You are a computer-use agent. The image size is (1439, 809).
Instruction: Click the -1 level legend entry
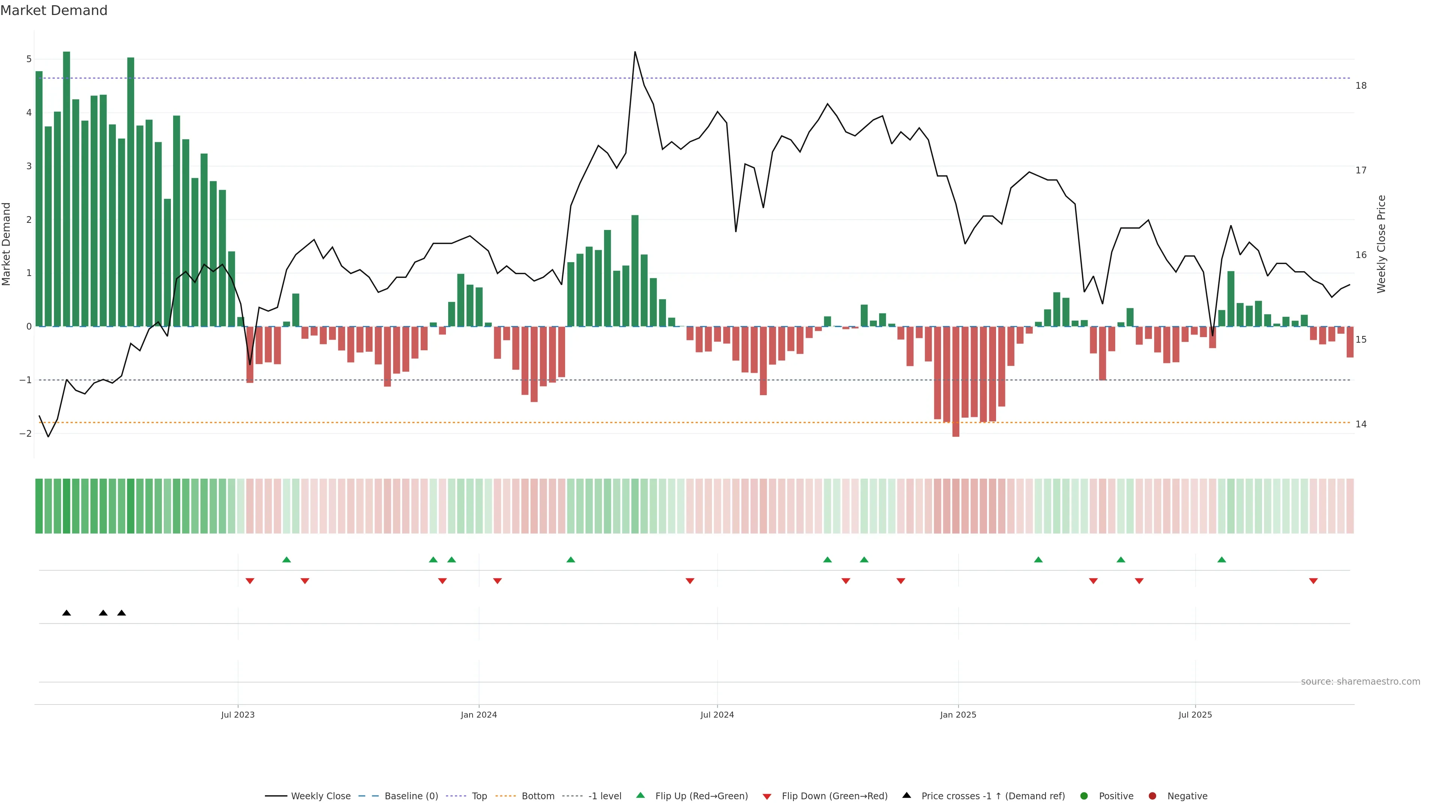(x=604, y=796)
